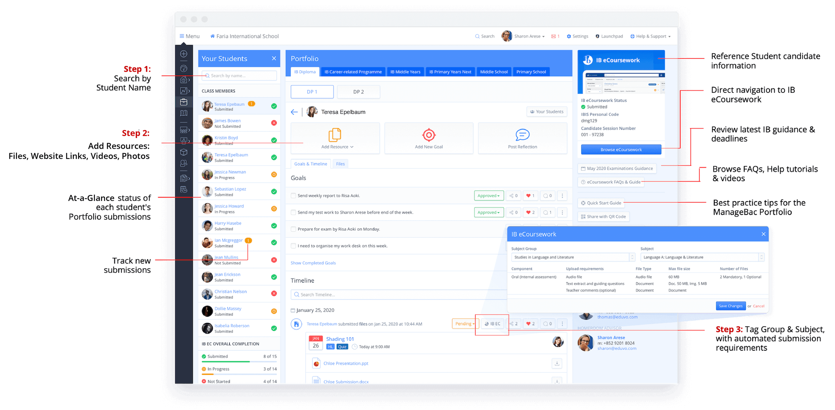
Task: Select the briefcase Portfolio icon in sidebar
Action: click(x=184, y=102)
